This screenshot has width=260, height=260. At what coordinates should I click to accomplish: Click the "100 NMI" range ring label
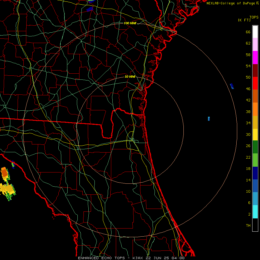pyautogui.click(x=130, y=23)
